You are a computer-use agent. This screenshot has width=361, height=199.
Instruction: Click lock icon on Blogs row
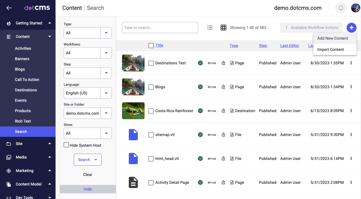(223, 87)
